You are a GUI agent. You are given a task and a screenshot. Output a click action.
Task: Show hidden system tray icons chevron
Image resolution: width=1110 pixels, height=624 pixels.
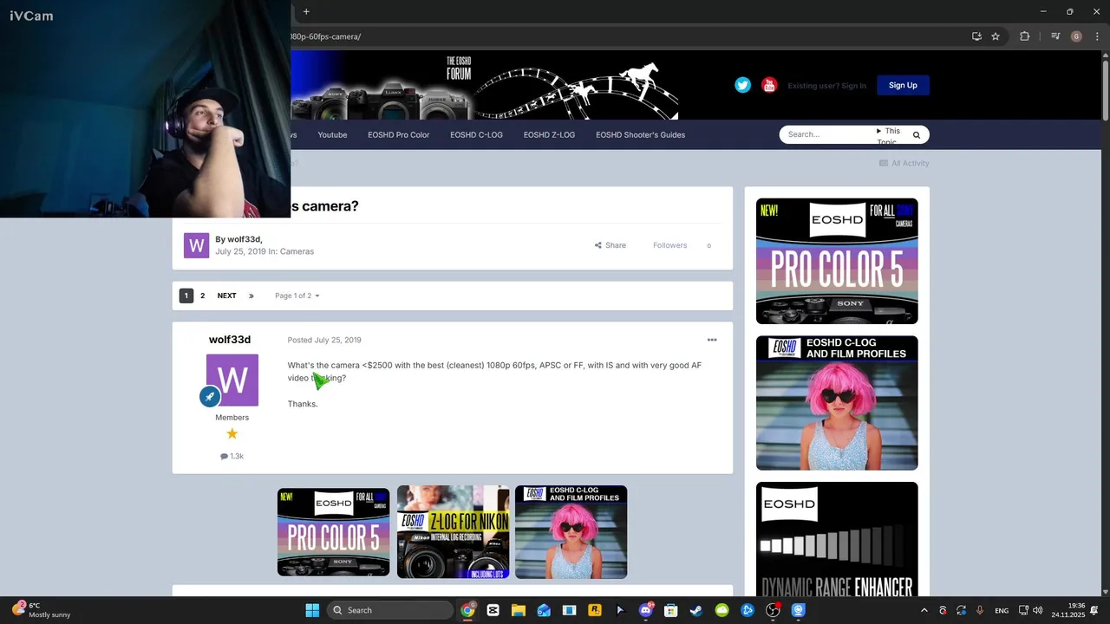(x=924, y=610)
